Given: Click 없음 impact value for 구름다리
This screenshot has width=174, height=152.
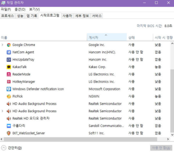Looking at the screenshot, I should coord(158,126).
